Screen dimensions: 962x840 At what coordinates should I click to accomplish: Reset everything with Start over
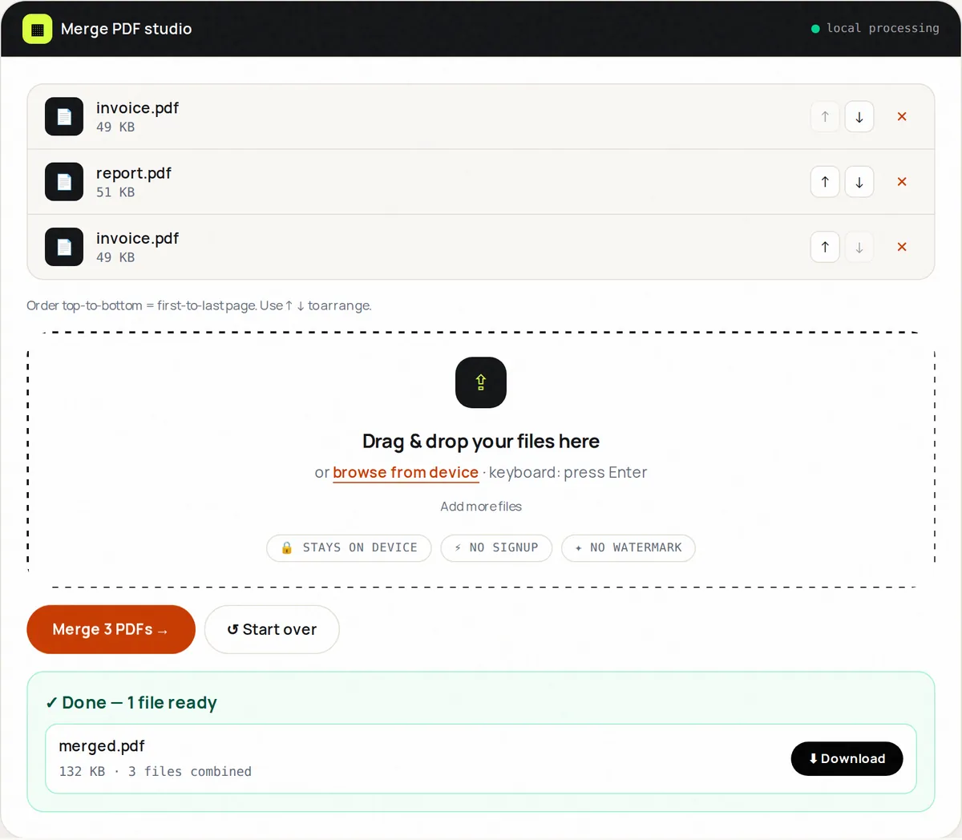tap(272, 629)
